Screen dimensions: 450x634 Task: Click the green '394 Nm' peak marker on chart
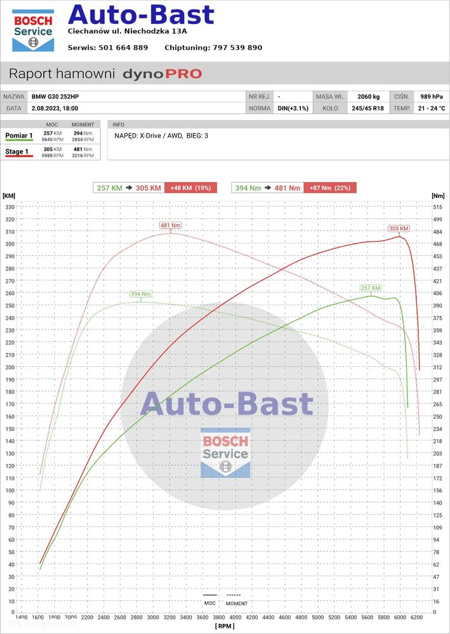click(x=141, y=294)
